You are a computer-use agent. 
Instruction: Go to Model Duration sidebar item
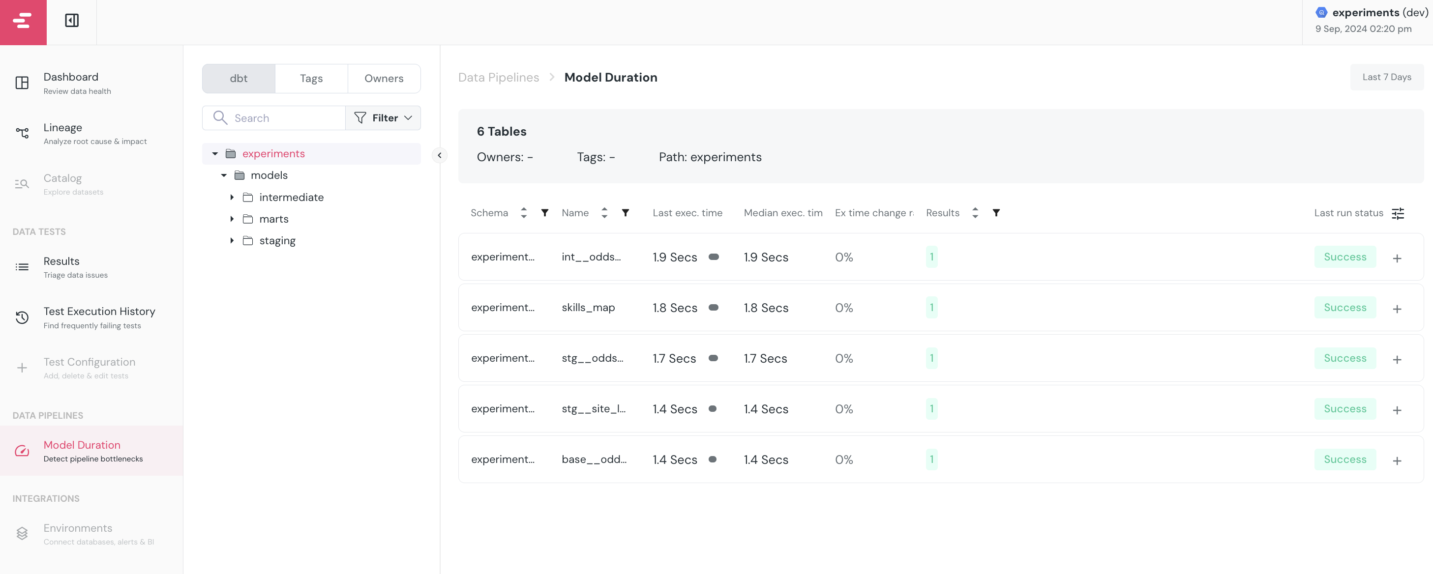91,451
